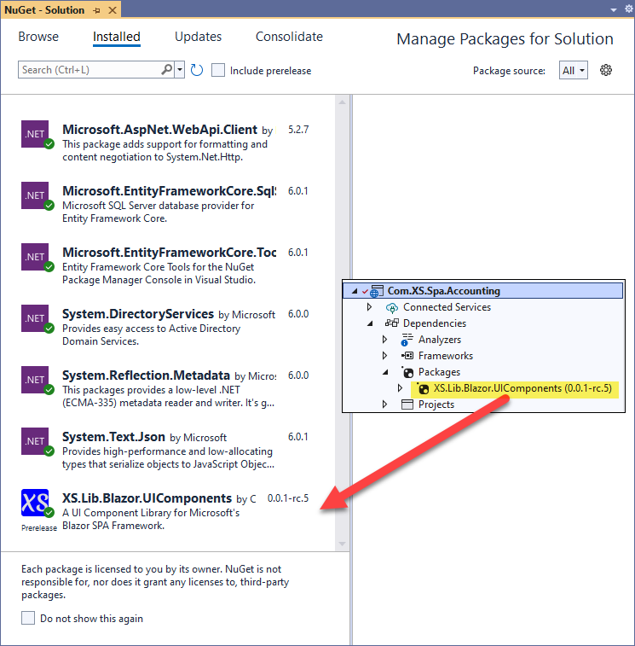Click the refresh packages icon
This screenshot has width=635, height=646.
pyautogui.click(x=197, y=71)
